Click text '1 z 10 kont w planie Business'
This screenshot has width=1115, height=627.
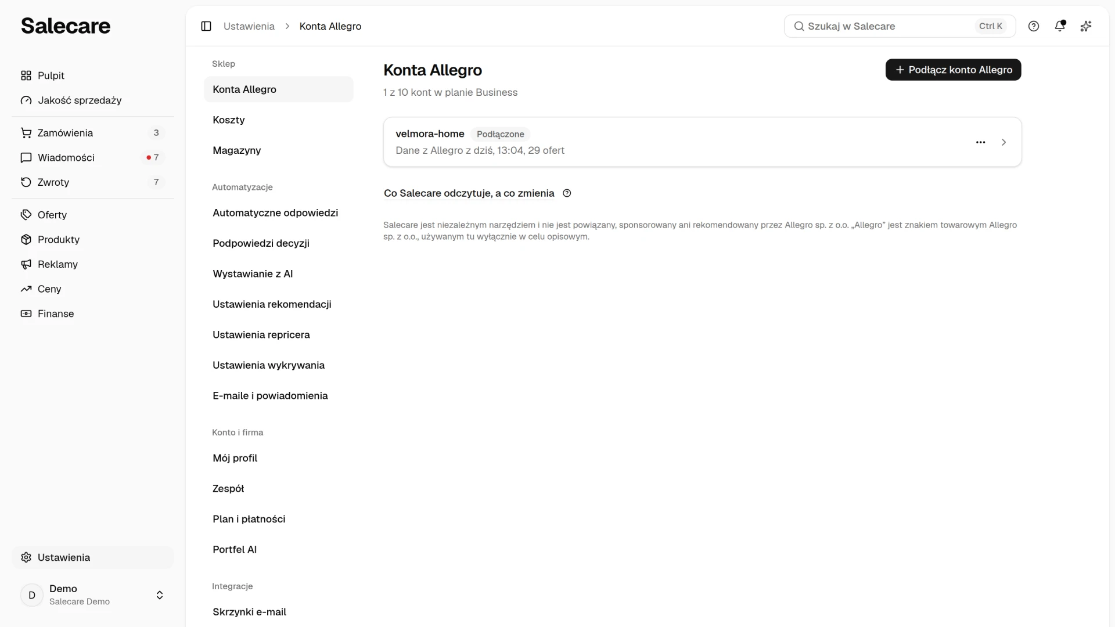coord(451,92)
